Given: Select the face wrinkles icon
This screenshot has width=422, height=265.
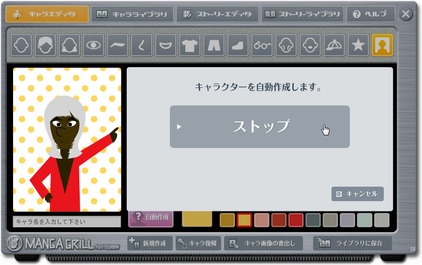Looking at the screenshot, I should coord(286,45).
